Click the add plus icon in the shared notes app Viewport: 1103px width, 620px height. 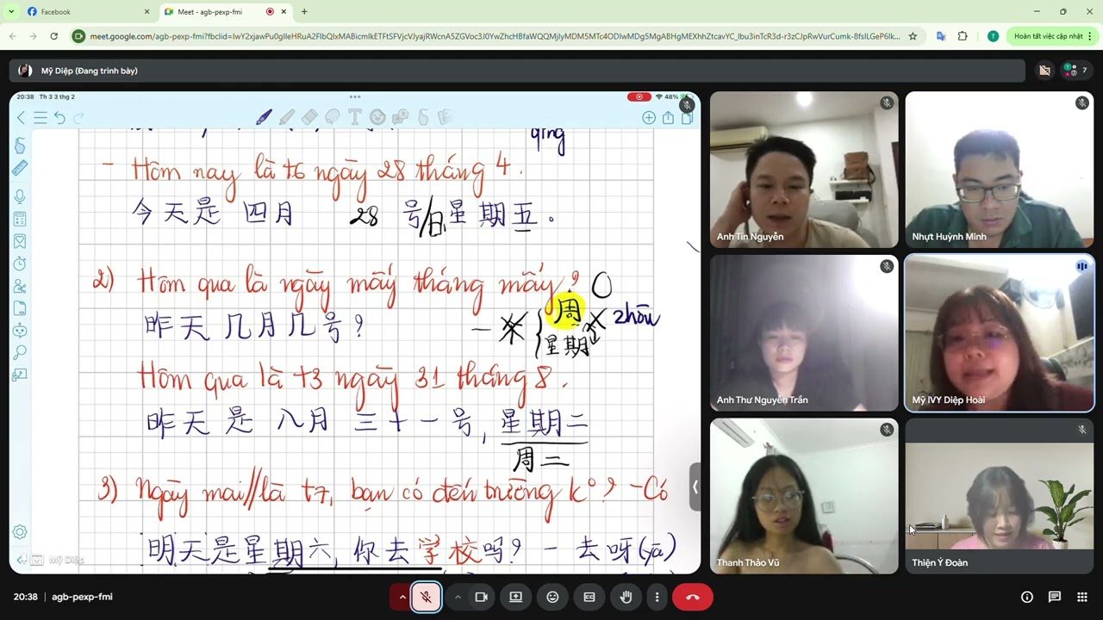click(x=649, y=118)
